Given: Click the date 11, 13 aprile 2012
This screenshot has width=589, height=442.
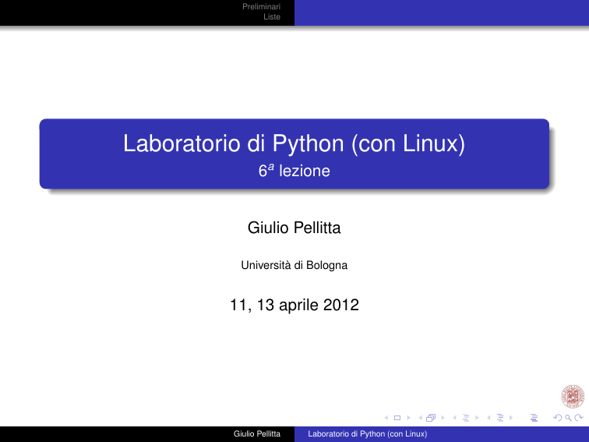Looking at the screenshot, I should click(294, 305).
